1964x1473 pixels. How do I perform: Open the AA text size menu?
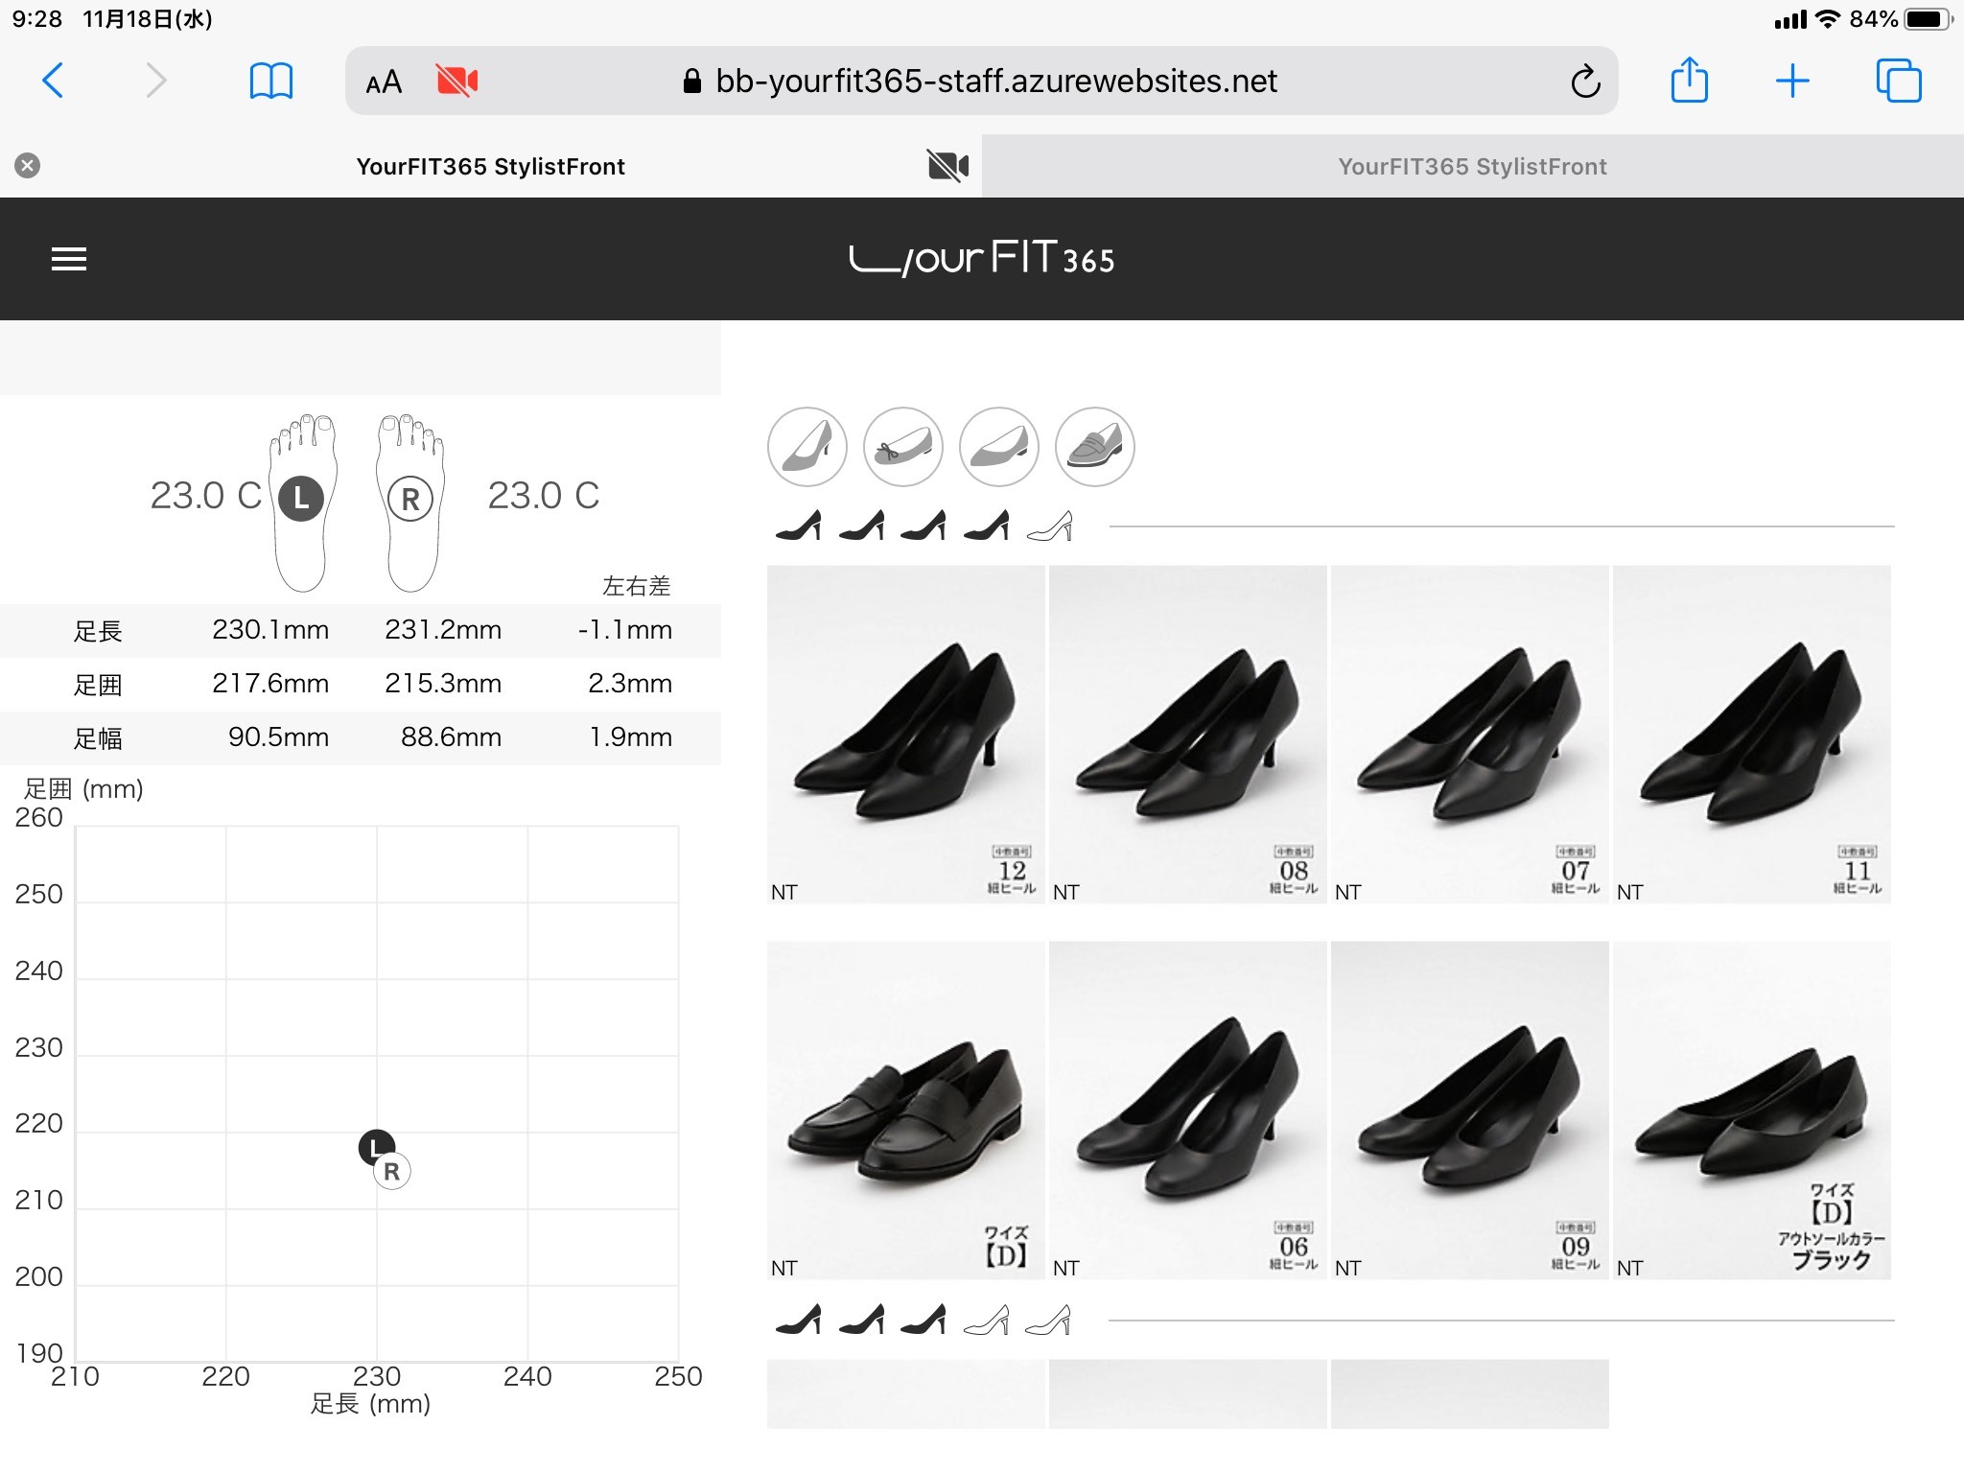384,82
